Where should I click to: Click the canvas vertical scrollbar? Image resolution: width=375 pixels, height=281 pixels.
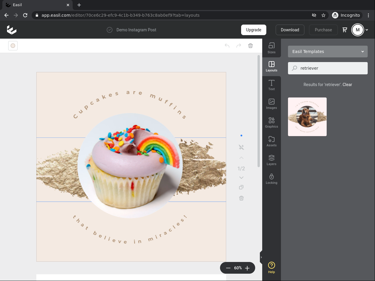tap(259, 111)
